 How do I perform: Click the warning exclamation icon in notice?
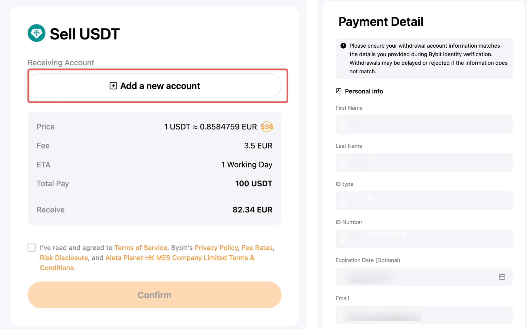(343, 46)
